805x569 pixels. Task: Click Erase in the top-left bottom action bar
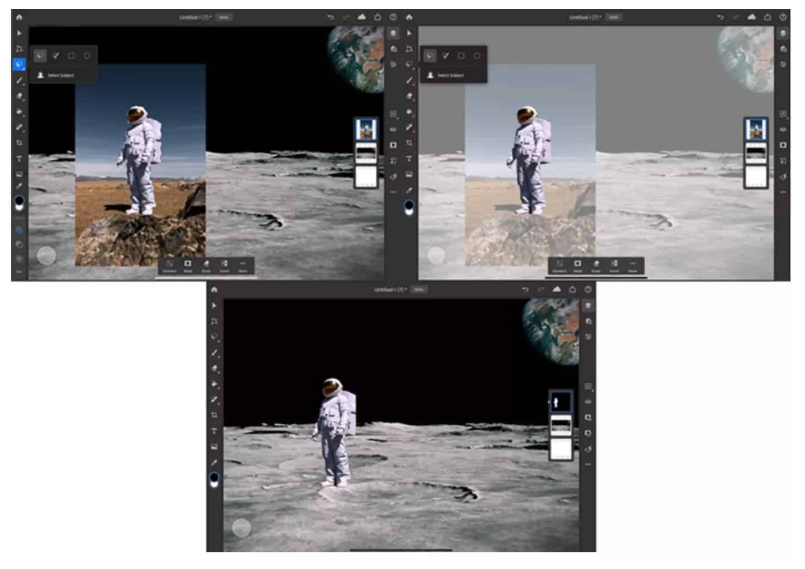click(206, 266)
